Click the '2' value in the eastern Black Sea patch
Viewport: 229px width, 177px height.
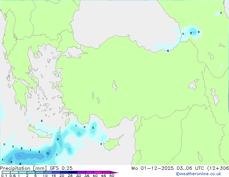click(x=191, y=33)
